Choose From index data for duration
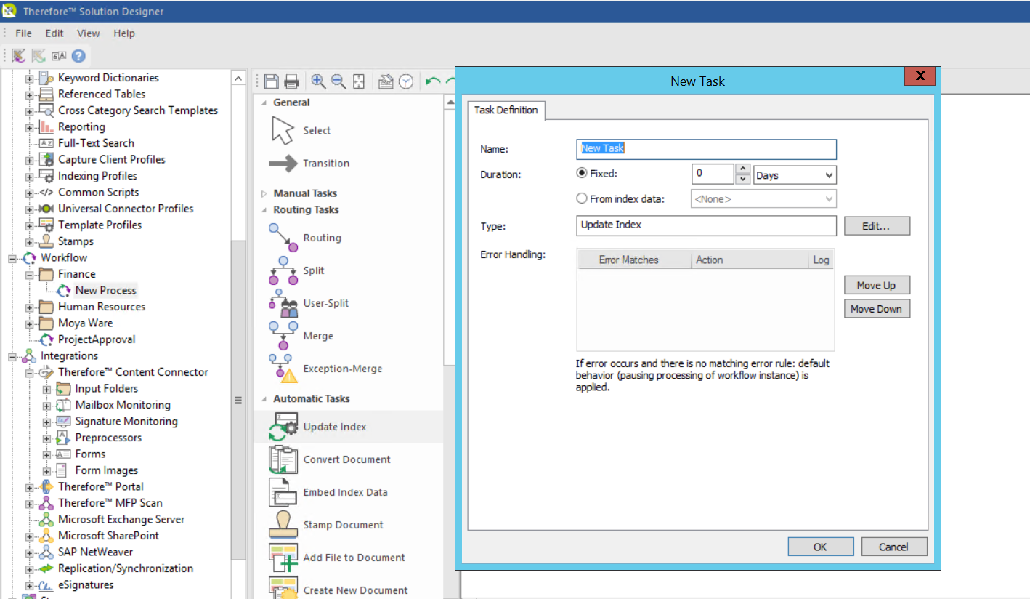Image resolution: width=1030 pixels, height=599 pixels. 582,198
